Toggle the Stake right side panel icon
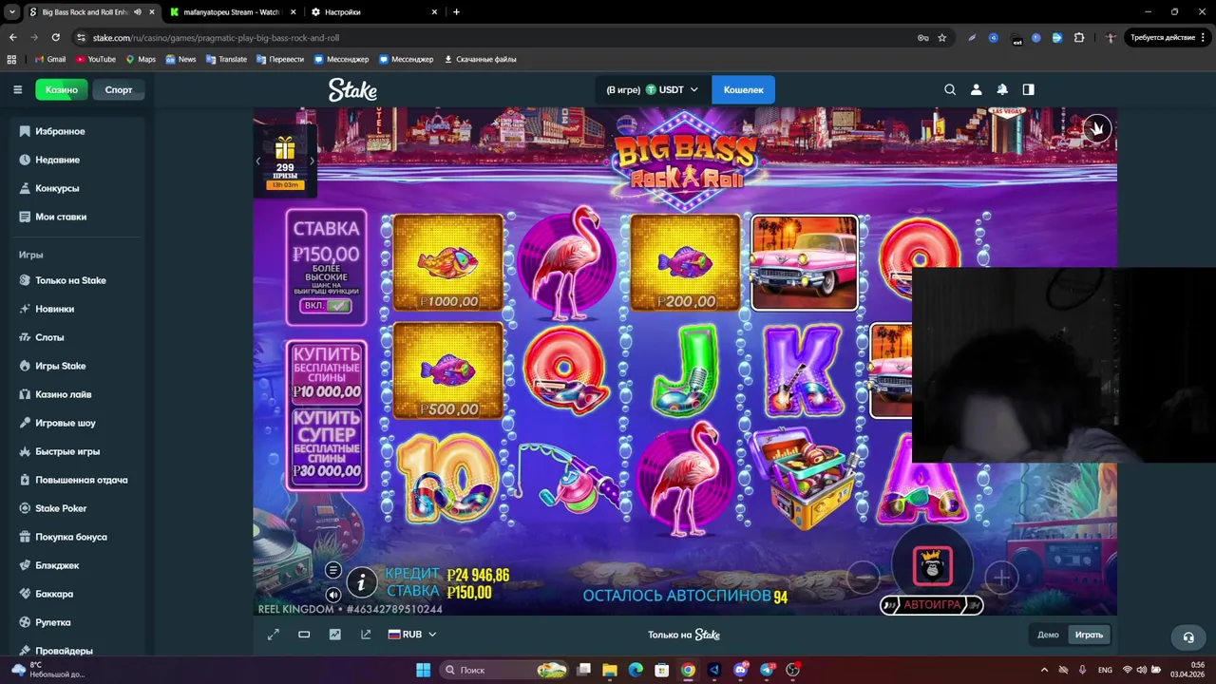 pos(1028,89)
